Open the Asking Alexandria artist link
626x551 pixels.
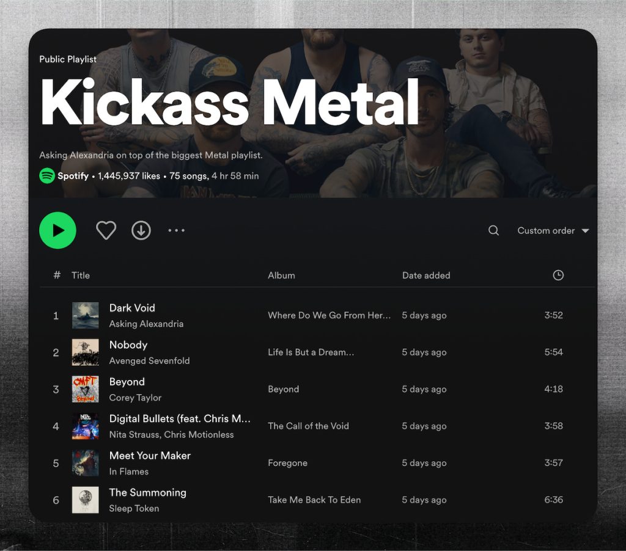click(146, 324)
